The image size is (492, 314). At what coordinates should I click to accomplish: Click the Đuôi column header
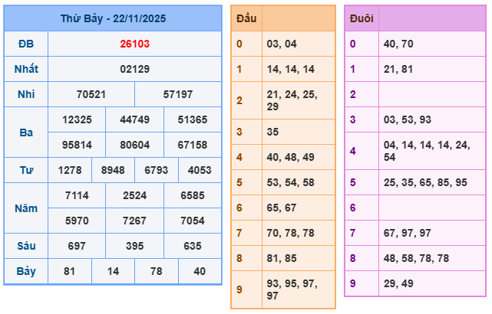(x=361, y=18)
